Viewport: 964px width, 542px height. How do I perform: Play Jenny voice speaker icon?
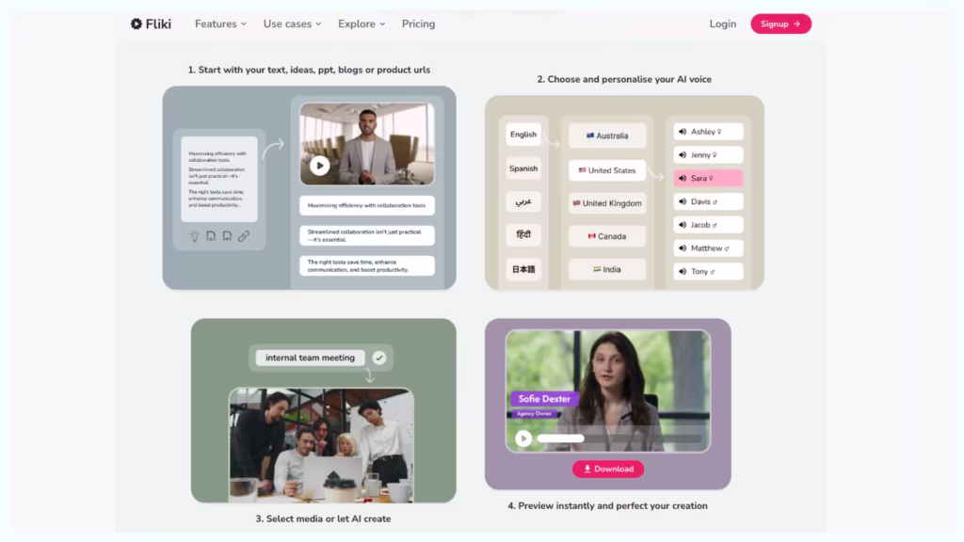683,155
